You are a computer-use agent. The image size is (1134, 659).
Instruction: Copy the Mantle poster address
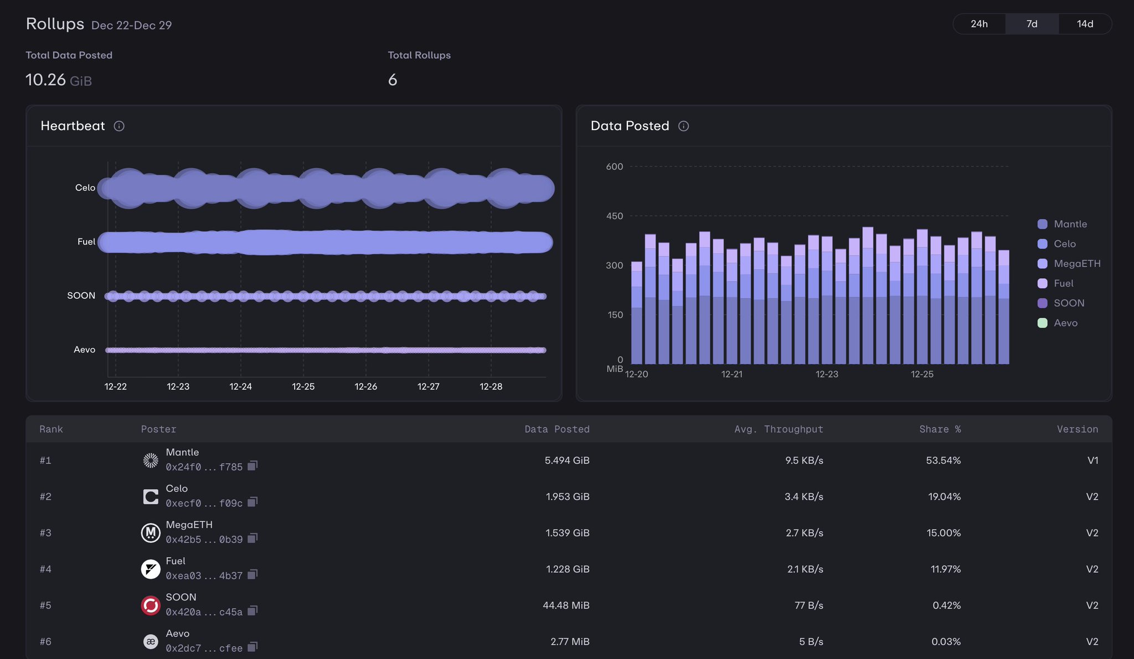tap(252, 466)
